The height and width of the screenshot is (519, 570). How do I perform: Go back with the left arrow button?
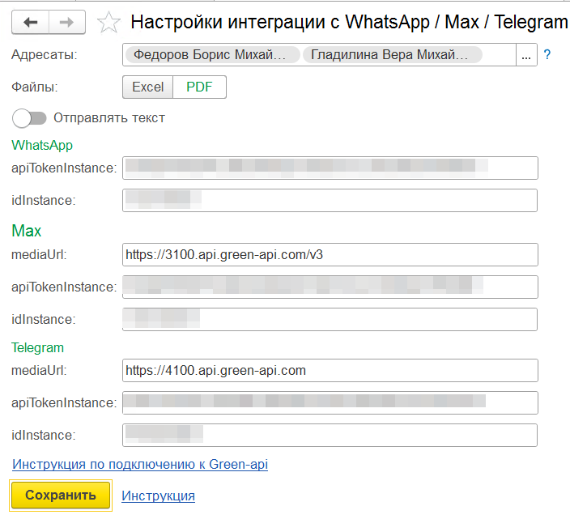[x=31, y=22]
